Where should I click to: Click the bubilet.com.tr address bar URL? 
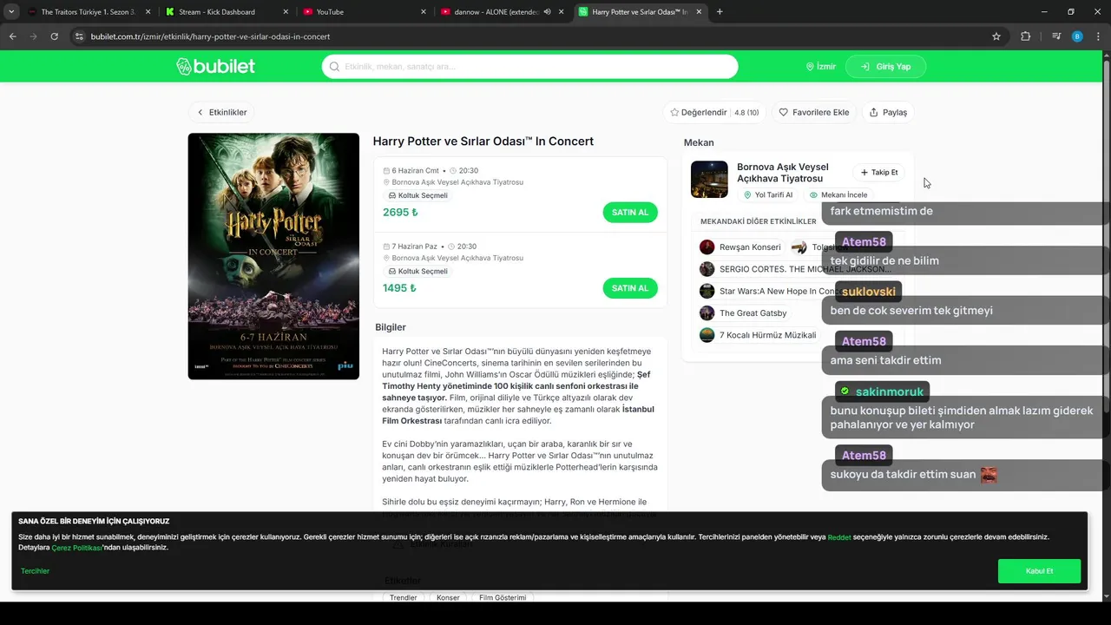pos(210,36)
